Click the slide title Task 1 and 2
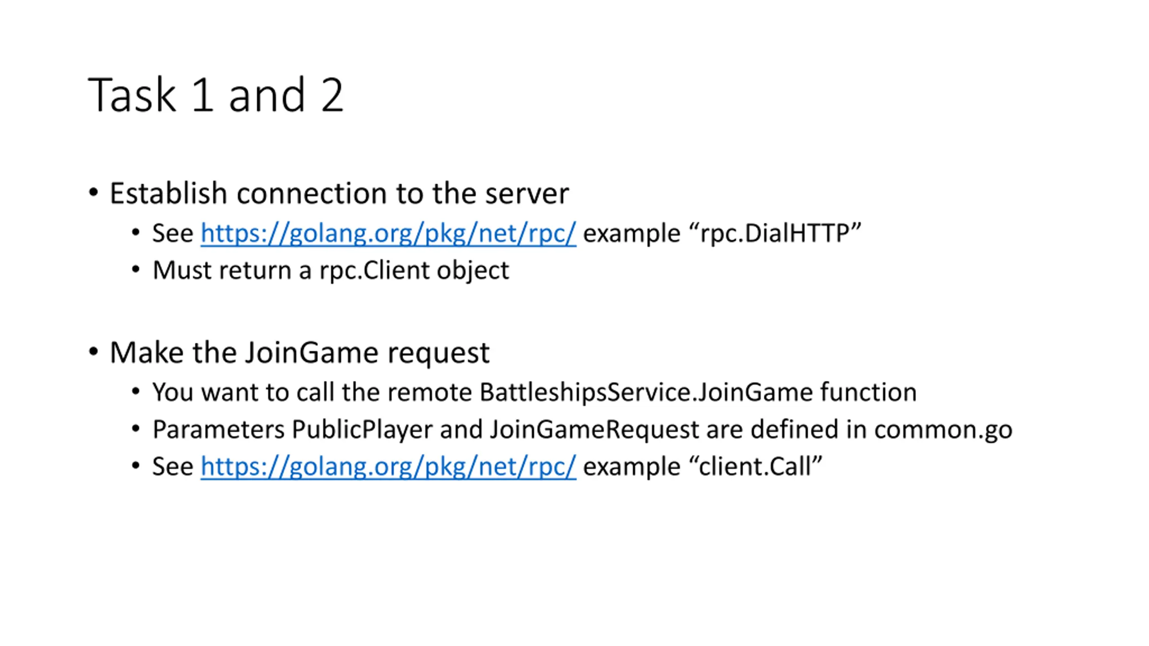1149x646 pixels. point(216,95)
